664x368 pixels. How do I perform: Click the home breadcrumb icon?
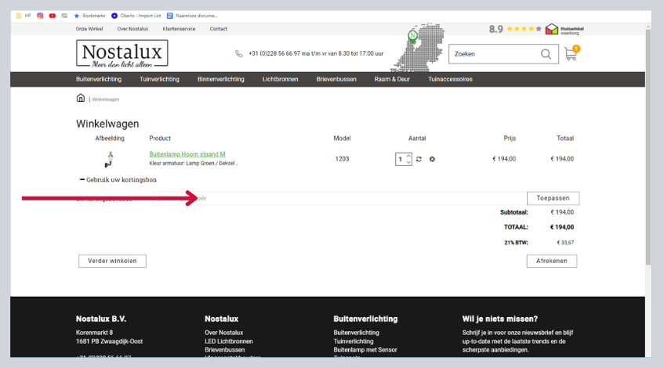tap(81, 99)
